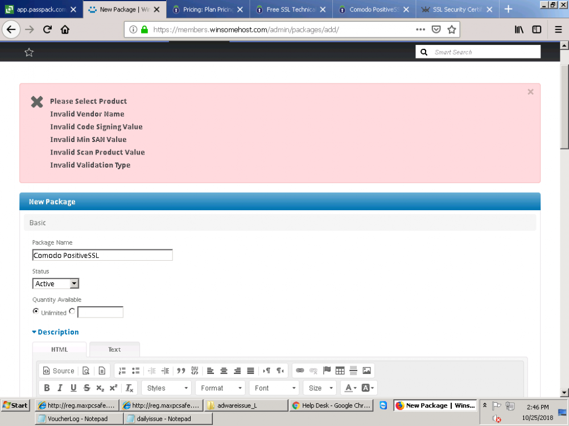Image resolution: width=569 pixels, height=426 pixels.
Task: Save page to Pocket
Action: pyautogui.click(x=436, y=30)
